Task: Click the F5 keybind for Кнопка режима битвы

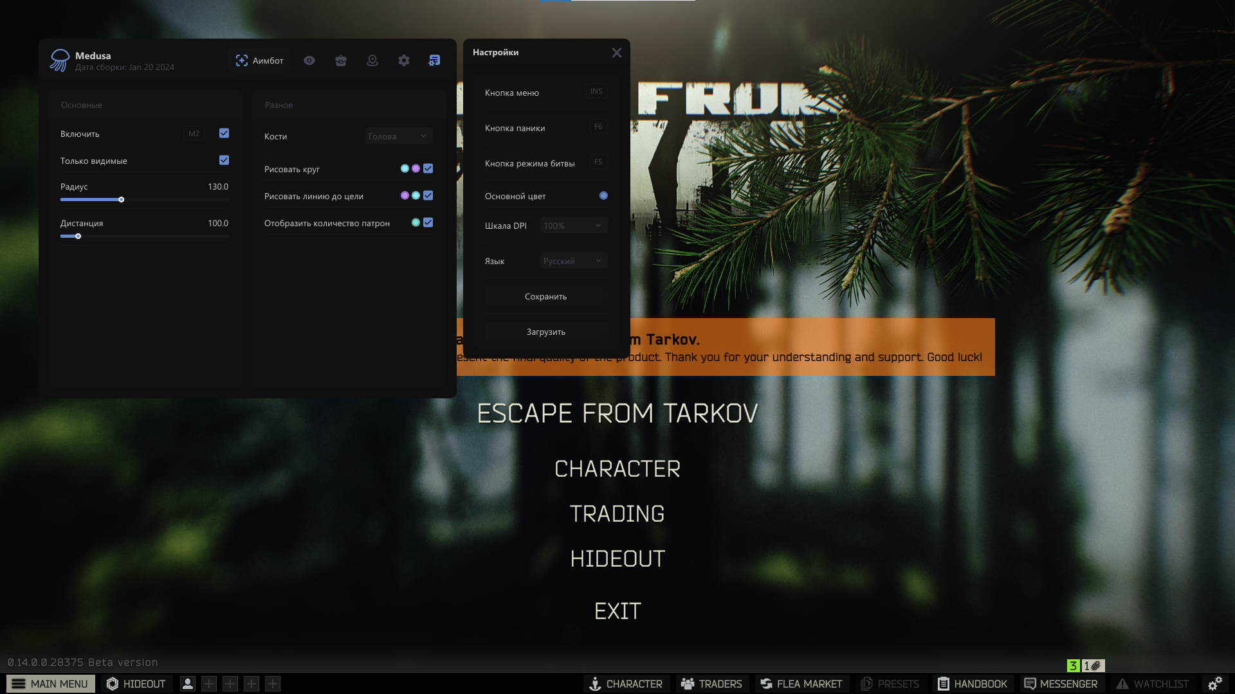Action: click(598, 162)
